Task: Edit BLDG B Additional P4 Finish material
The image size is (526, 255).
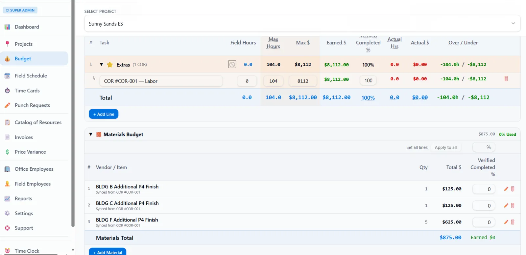Action: click(506, 189)
